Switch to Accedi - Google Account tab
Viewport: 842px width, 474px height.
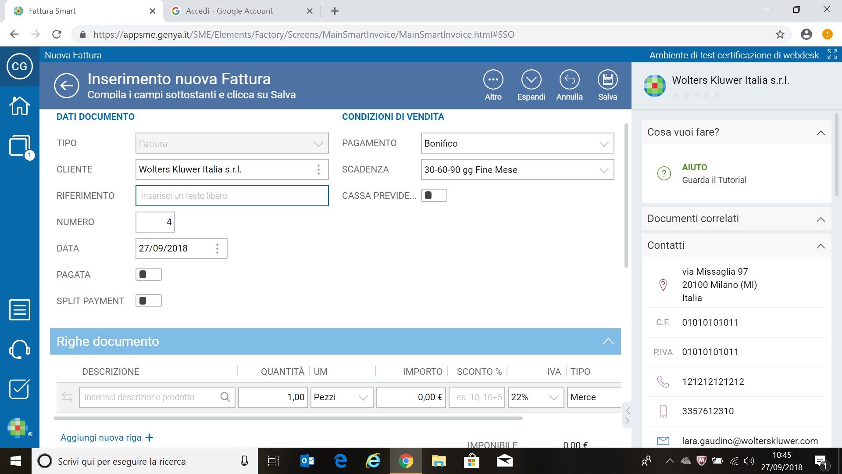click(229, 11)
